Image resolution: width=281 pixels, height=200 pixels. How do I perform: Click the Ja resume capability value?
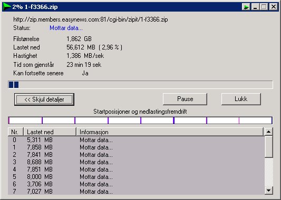click(85, 73)
